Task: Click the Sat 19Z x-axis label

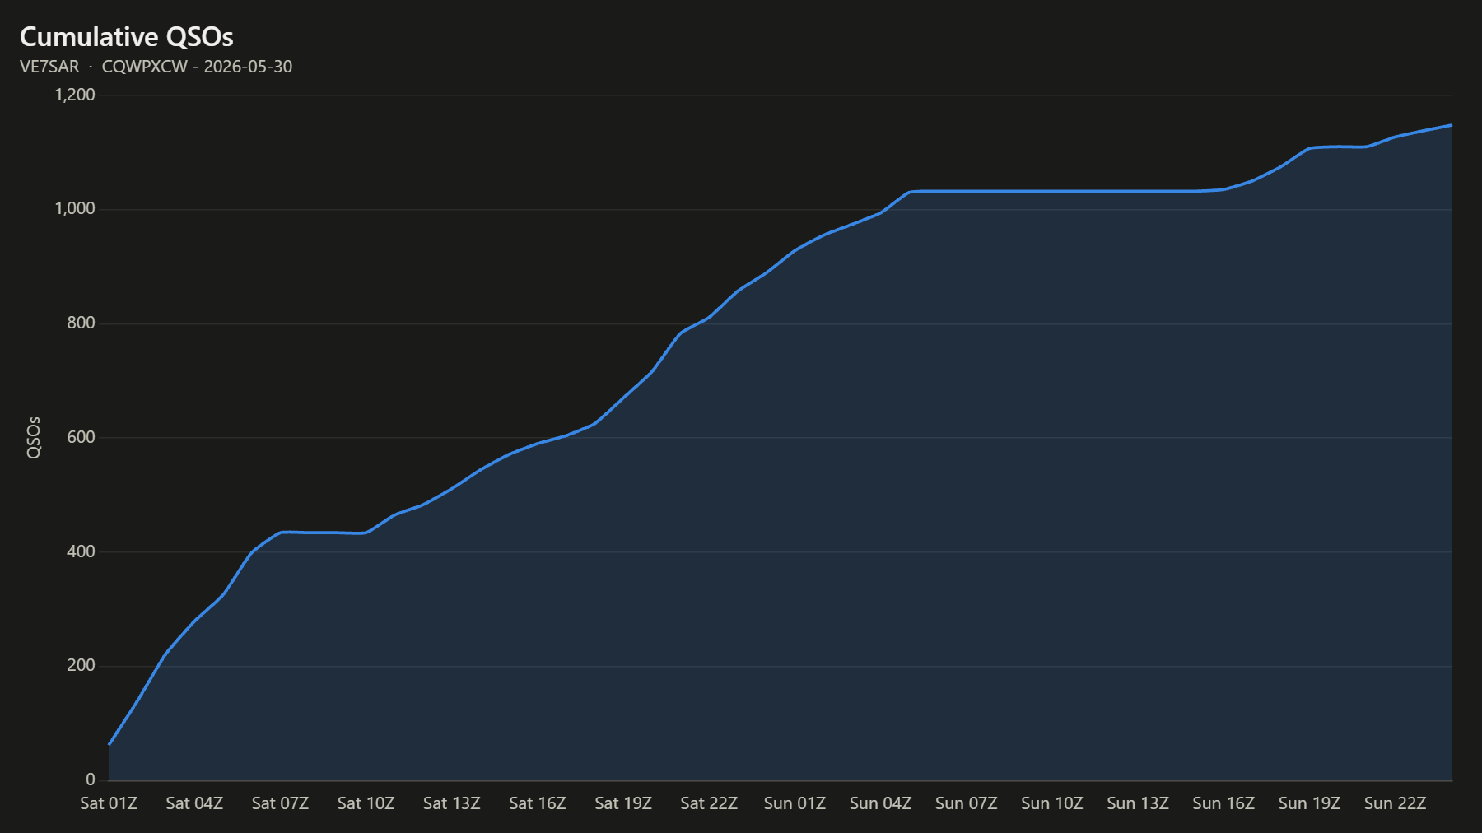Action: point(623,803)
